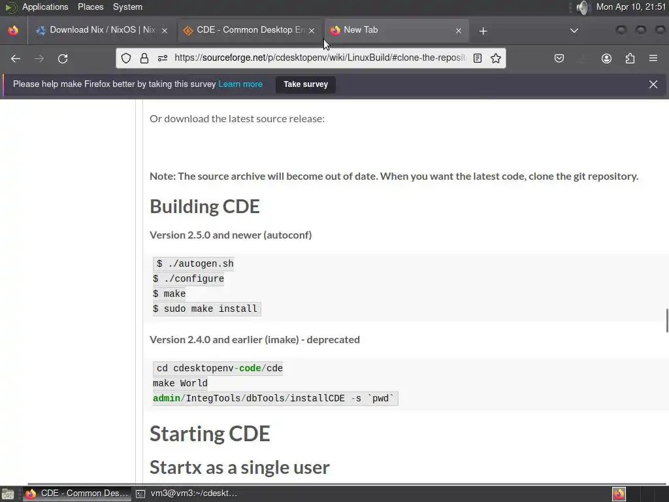Click the volume speaker icon in the panel
Viewport: 669px width, 502px height.
tap(582, 7)
